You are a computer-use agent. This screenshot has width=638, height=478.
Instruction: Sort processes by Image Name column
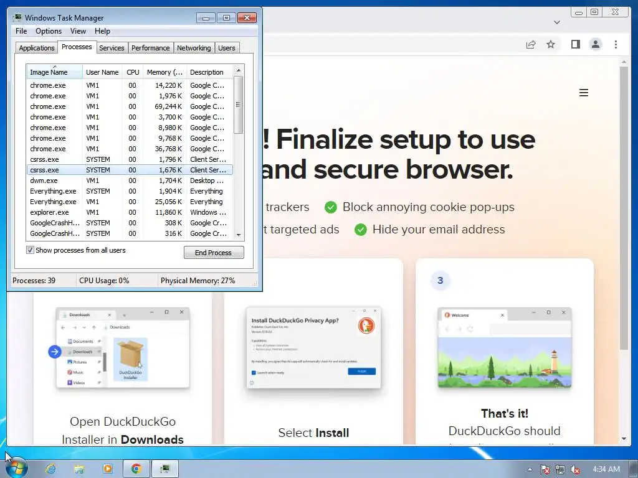(54, 72)
